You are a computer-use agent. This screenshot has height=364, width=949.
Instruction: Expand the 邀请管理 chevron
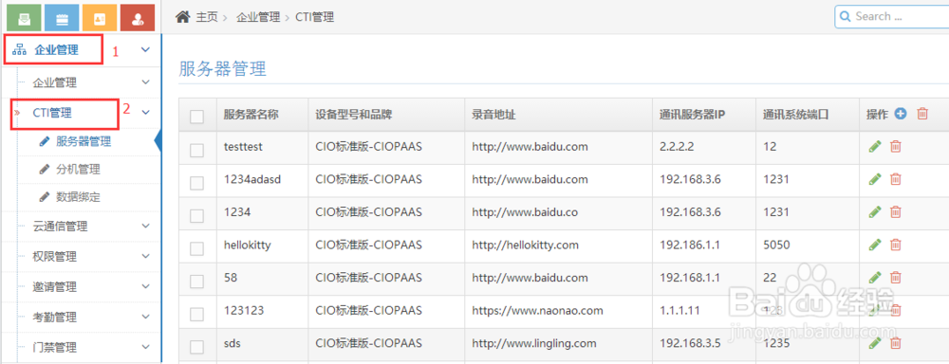pos(145,286)
